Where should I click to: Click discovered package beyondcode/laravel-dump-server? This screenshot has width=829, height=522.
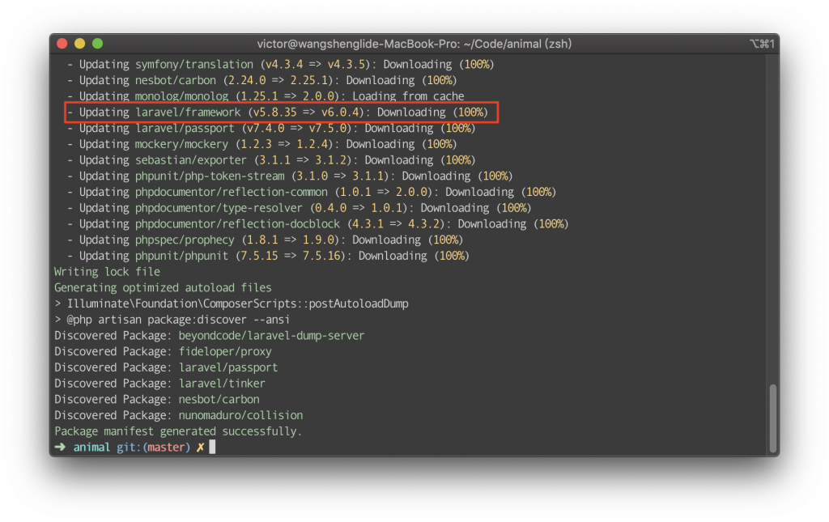point(271,336)
